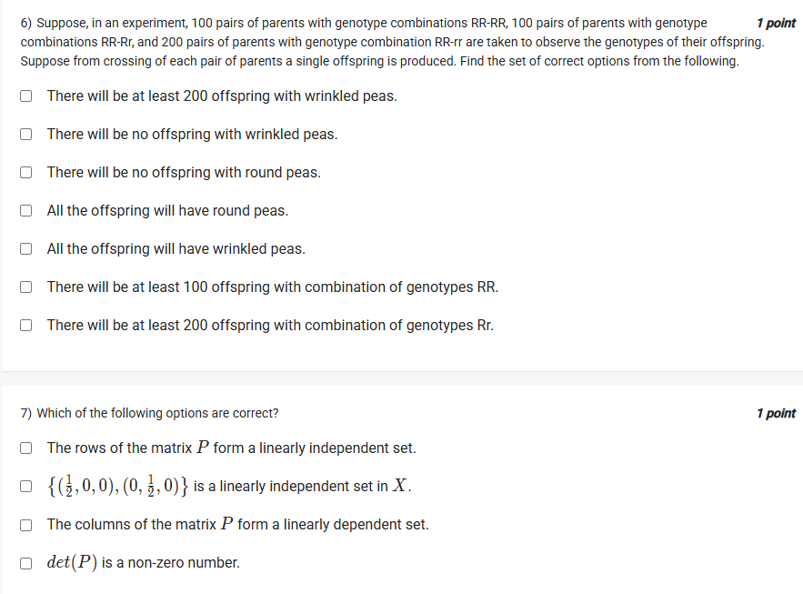The height and width of the screenshot is (594, 803).
Task: Click the '1 point' label beside question 7
Action: [x=776, y=413]
